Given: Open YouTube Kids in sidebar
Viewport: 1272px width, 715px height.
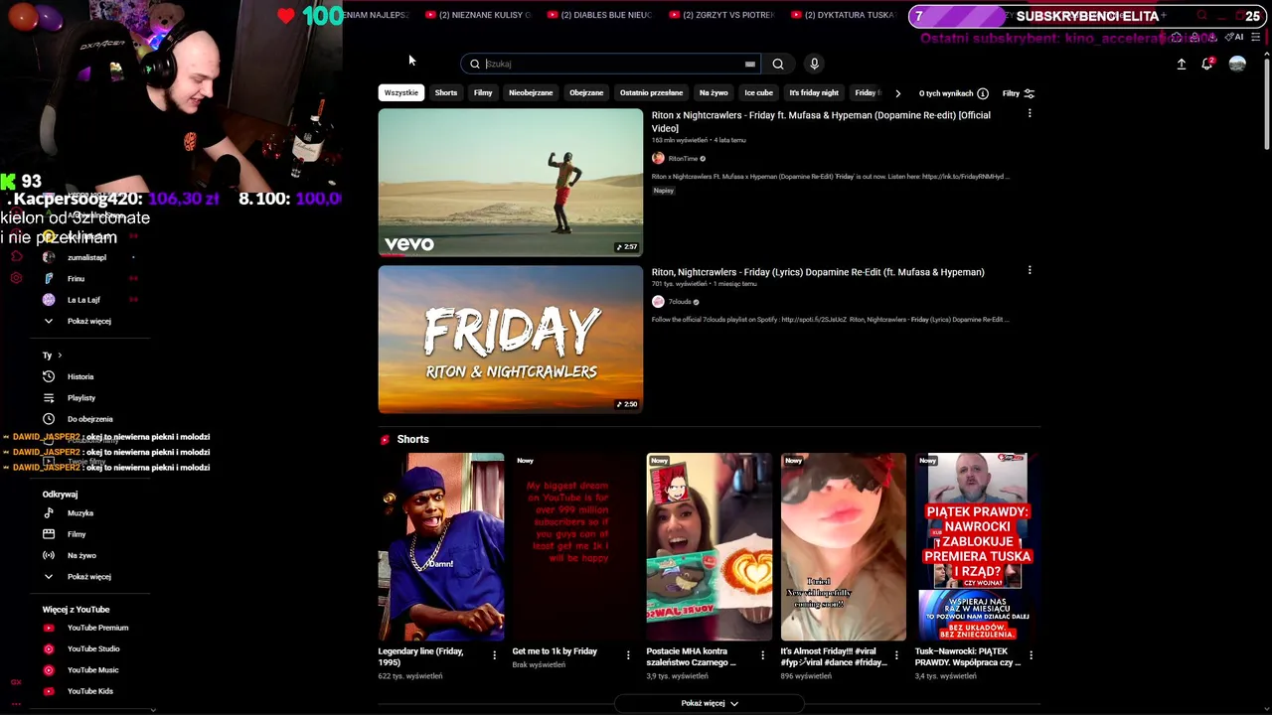Looking at the screenshot, I should coord(89,691).
